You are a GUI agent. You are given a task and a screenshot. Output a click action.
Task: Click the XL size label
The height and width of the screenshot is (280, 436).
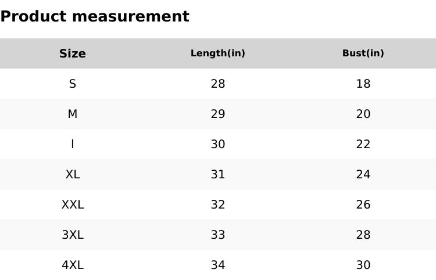[x=73, y=174]
